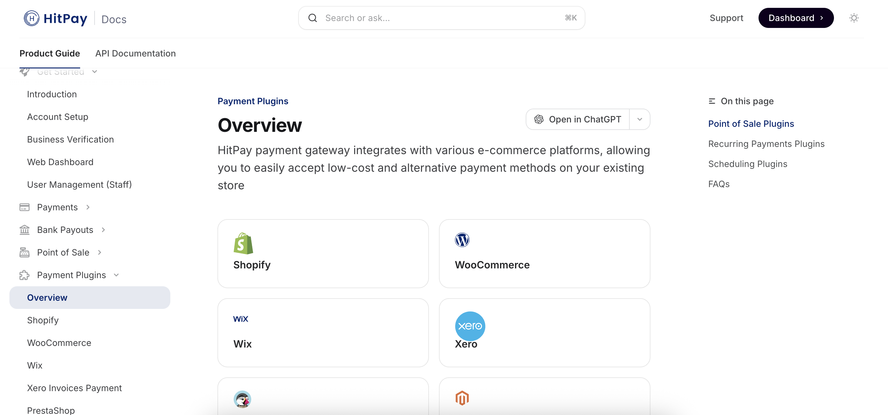Click the Docs label next to logo
This screenshot has height=415, width=888.
point(114,19)
